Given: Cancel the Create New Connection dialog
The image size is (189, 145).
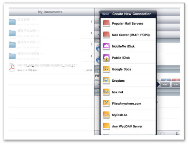Looking at the screenshot, I should [106, 14].
